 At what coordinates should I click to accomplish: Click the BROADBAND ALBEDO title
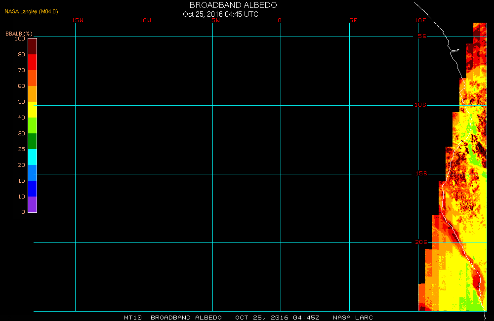[233, 5]
